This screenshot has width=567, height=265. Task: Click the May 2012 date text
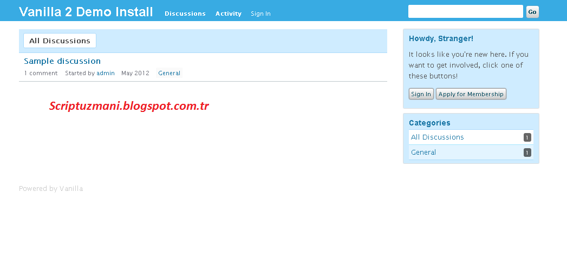[135, 73]
